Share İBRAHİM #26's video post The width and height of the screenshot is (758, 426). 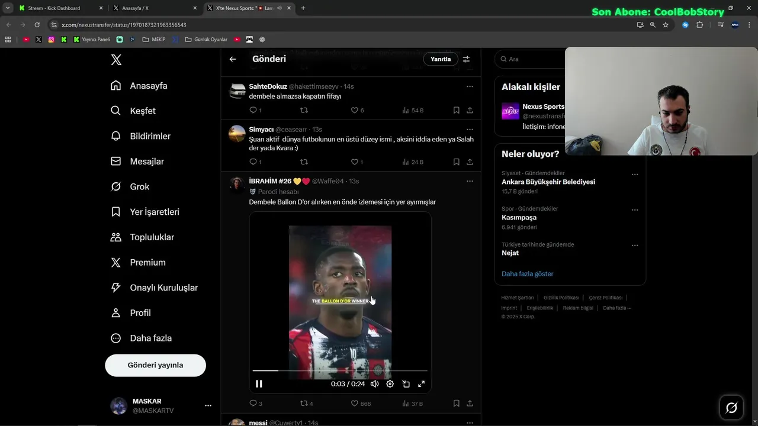(470, 404)
